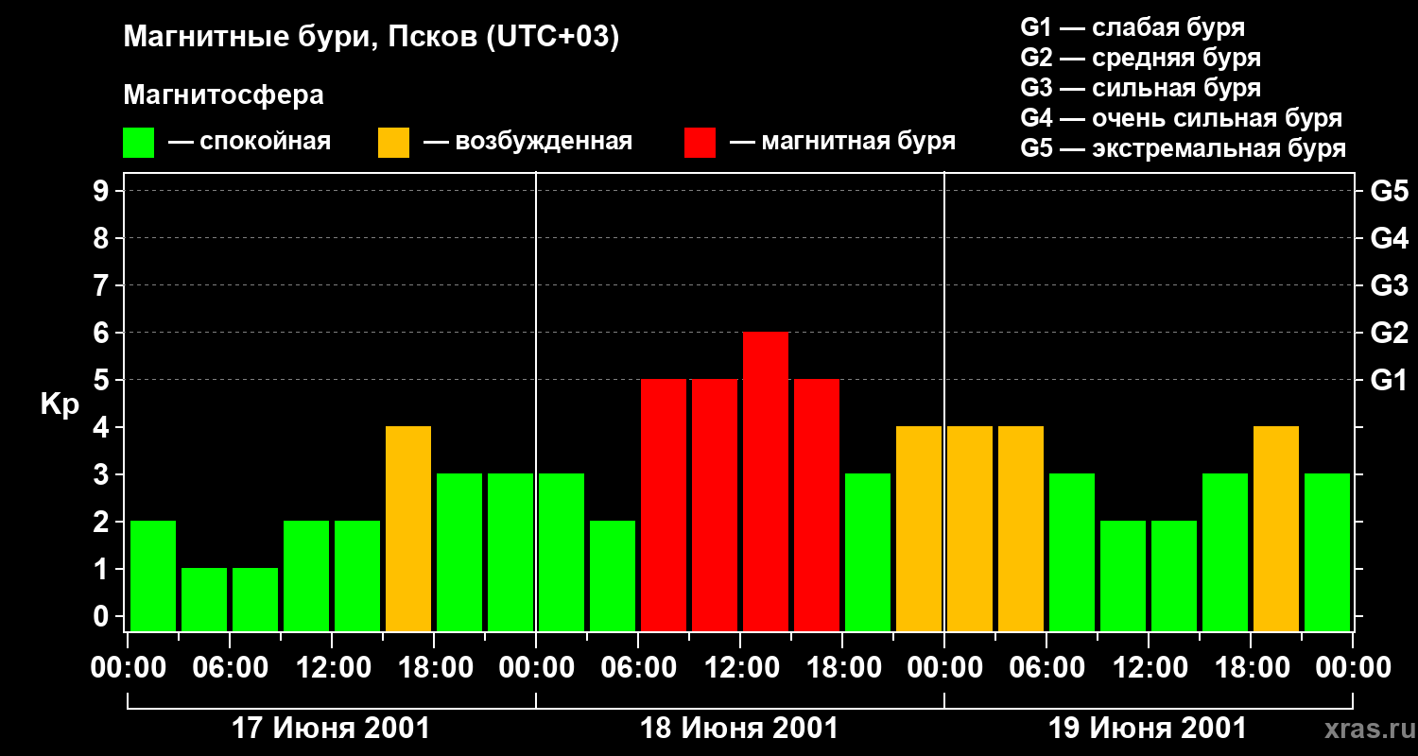Click the 12:00 time label for 18 Июня

pyautogui.click(x=740, y=668)
